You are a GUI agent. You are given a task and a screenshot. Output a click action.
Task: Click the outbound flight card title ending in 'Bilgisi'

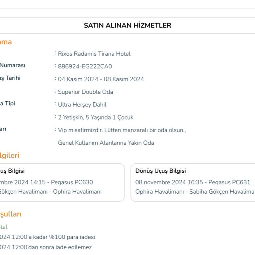pyautogui.click(x=12, y=171)
